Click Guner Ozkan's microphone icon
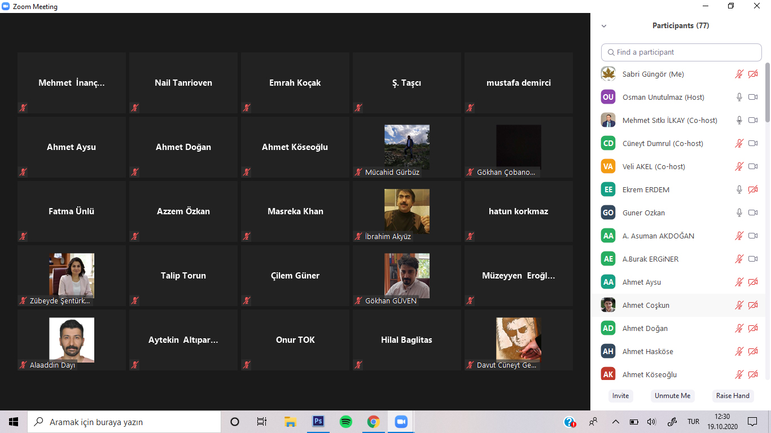 click(x=739, y=213)
